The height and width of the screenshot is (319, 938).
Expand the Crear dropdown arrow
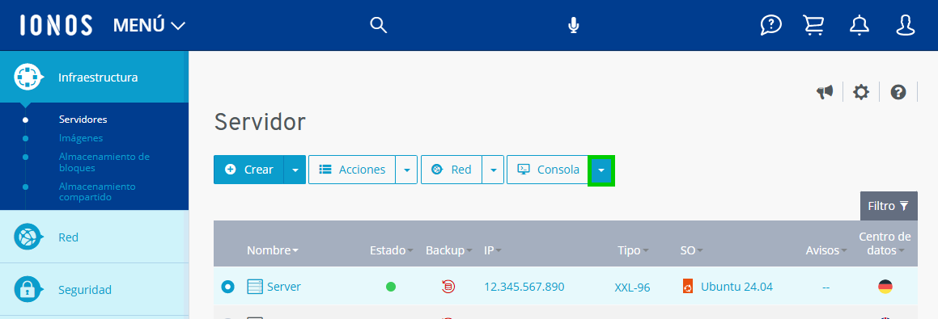click(x=295, y=170)
